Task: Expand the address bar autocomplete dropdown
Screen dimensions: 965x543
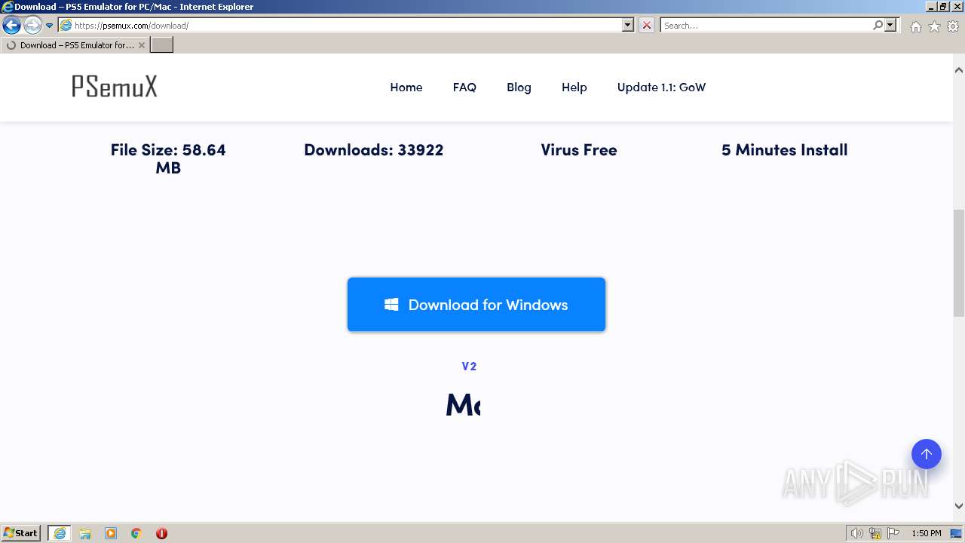Action: click(628, 25)
